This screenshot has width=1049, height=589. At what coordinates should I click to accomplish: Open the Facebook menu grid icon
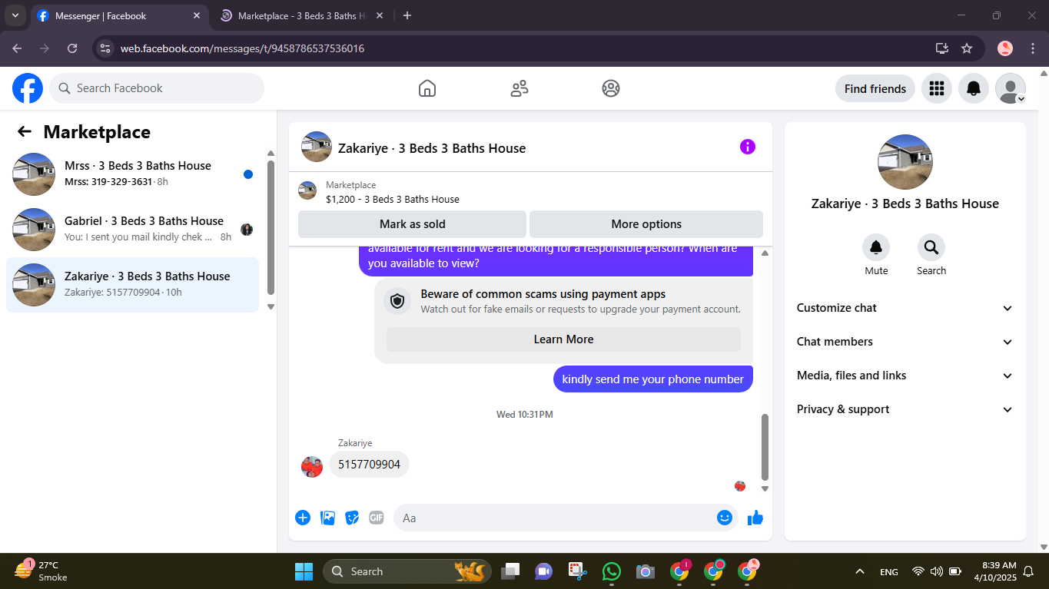pos(937,88)
